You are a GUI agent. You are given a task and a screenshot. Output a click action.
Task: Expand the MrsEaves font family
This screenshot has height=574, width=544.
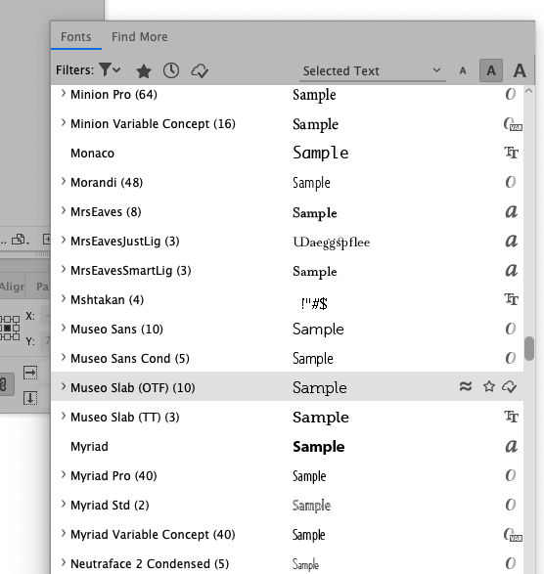tap(64, 211)
